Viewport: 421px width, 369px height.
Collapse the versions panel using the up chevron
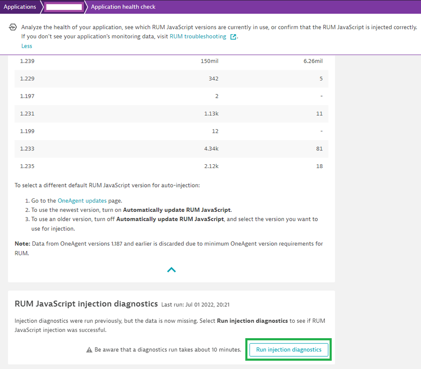(x=171, y=270)
